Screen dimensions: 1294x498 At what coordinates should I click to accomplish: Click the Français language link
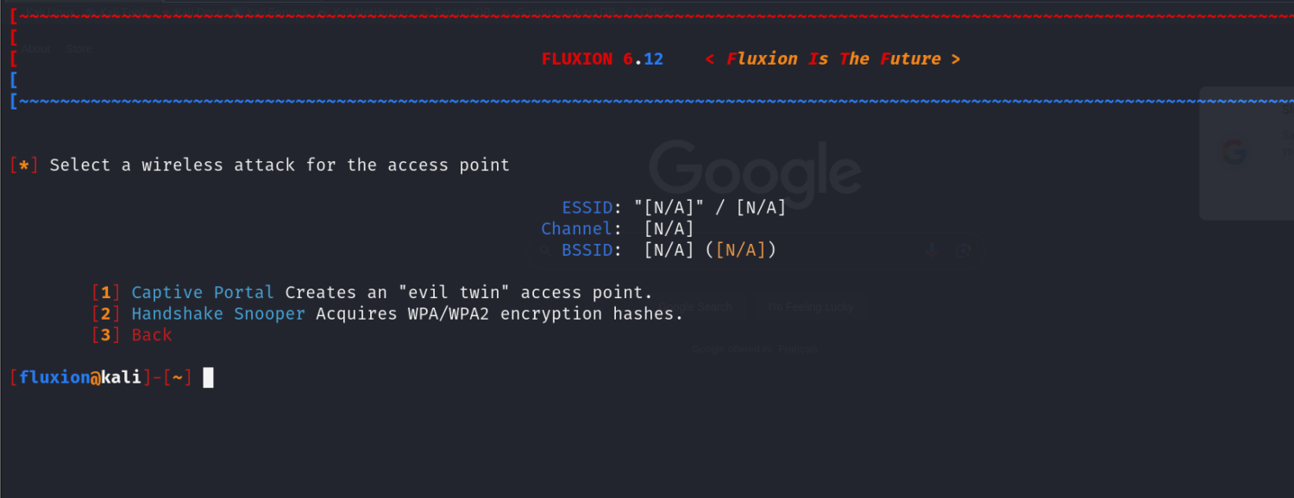(798, 349)
